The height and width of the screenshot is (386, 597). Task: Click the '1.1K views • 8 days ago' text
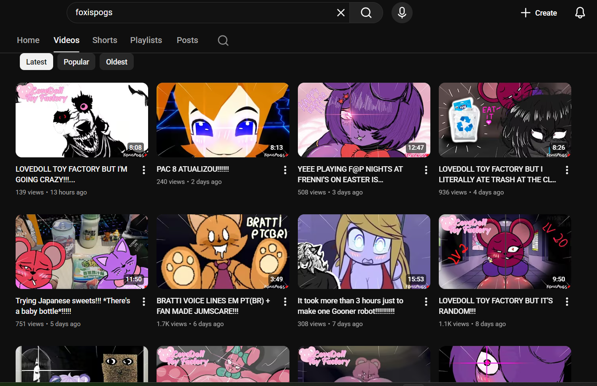(473, 324)
